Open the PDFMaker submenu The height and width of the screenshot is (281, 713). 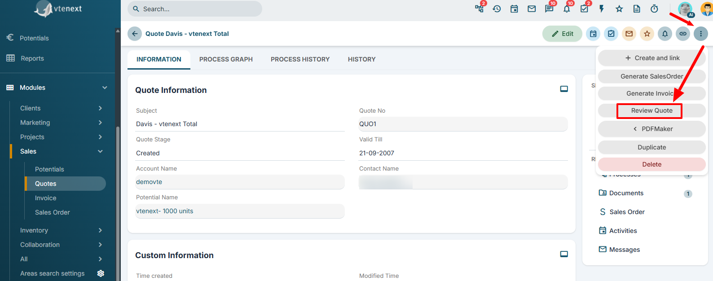[652, 129]
